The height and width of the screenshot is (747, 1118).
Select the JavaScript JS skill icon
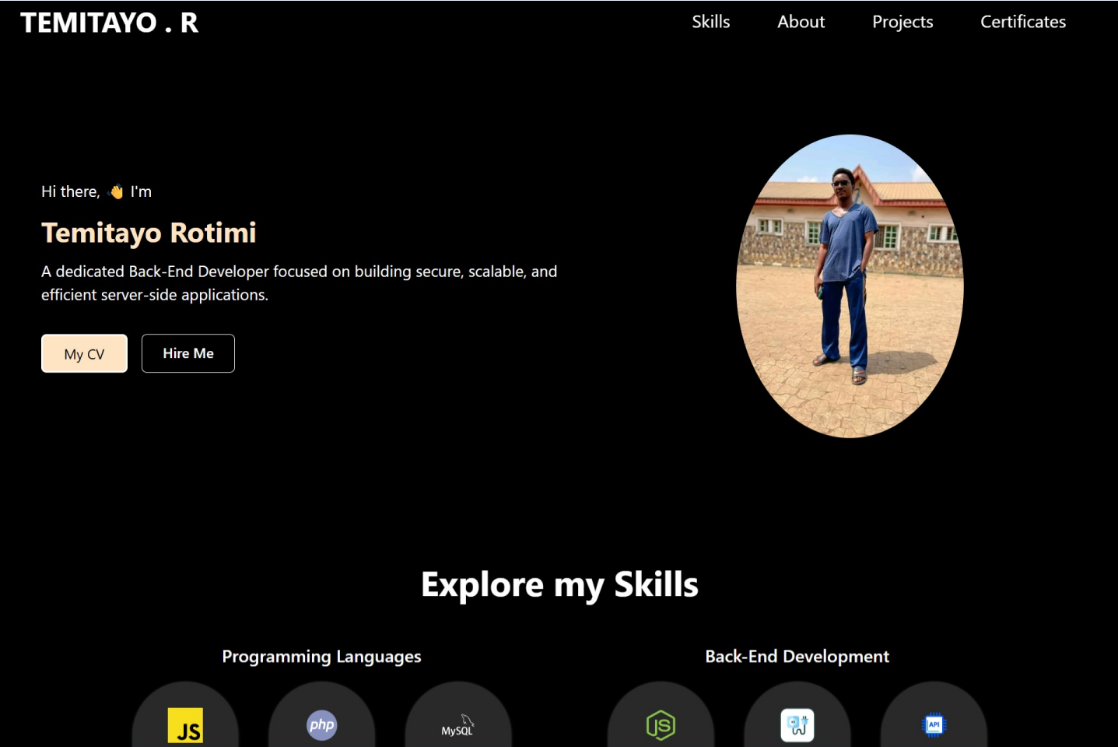[x=185, y=725]
